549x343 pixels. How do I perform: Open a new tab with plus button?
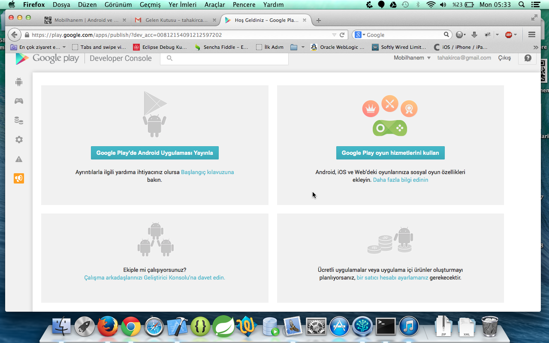pos(318,20)
